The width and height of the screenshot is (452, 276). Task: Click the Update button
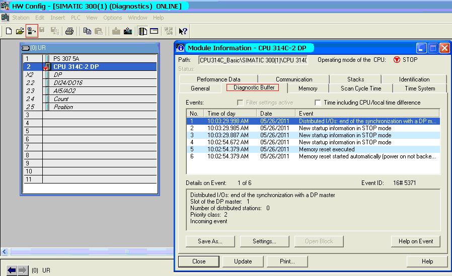pos(243,261)
